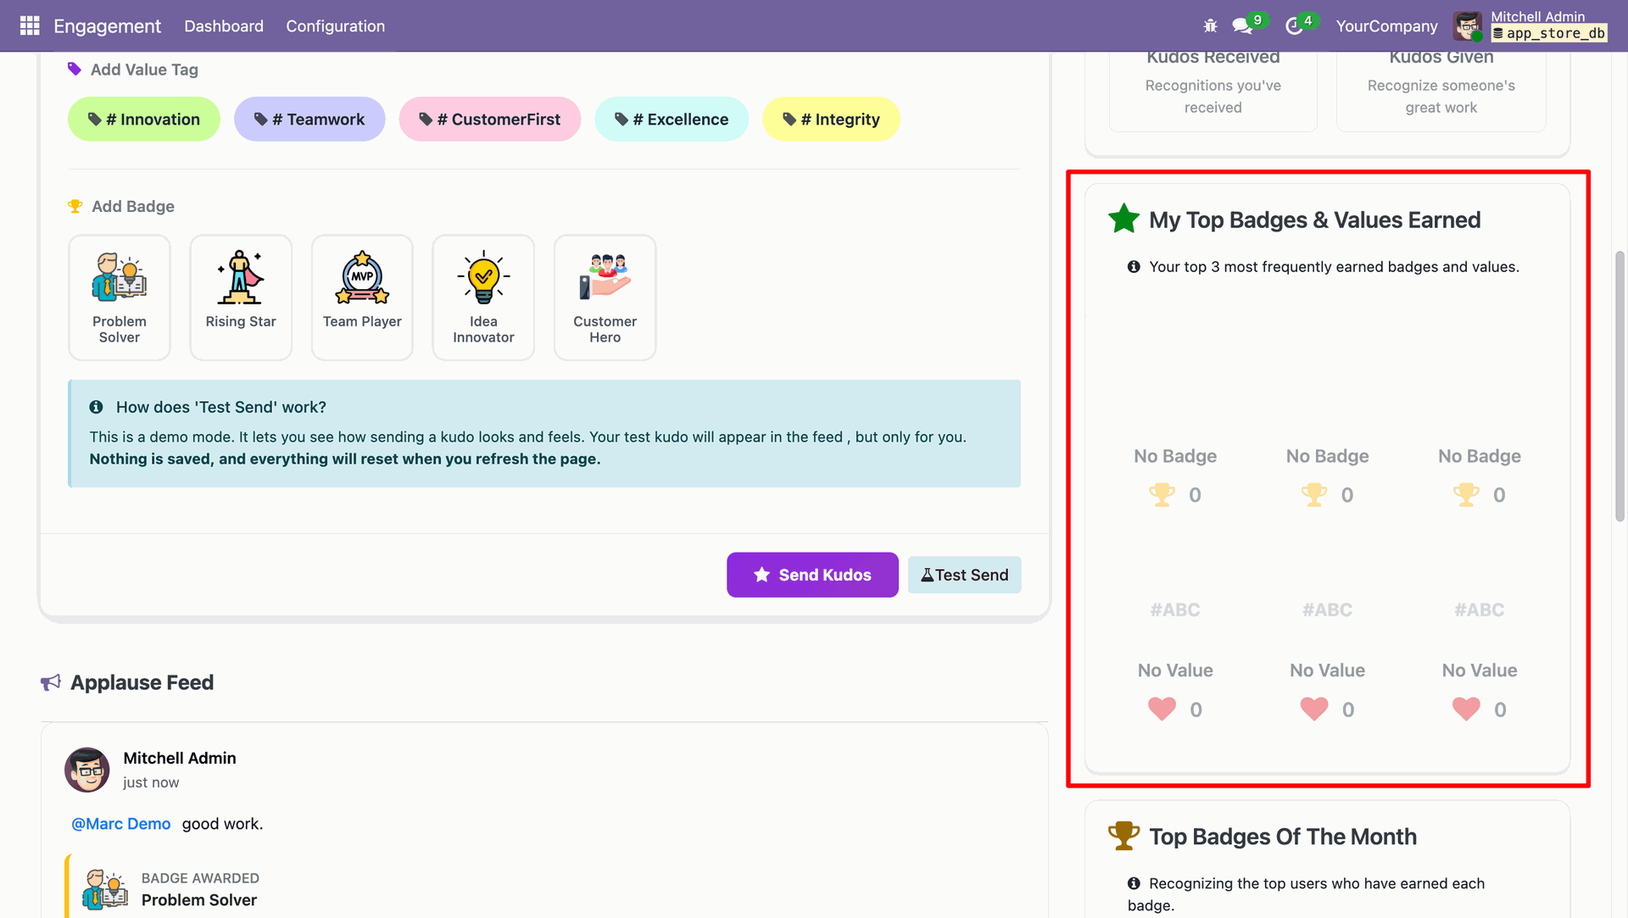This screenshot has height=918, width=1628.
Task: Click the debug bug icon
Action: [1210, 26]
